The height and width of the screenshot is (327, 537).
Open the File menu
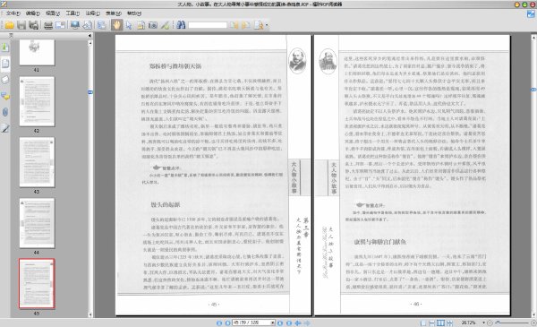[x=13, y=13]
